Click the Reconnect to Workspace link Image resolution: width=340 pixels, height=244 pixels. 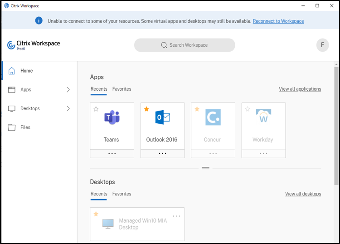click(278, 21)
